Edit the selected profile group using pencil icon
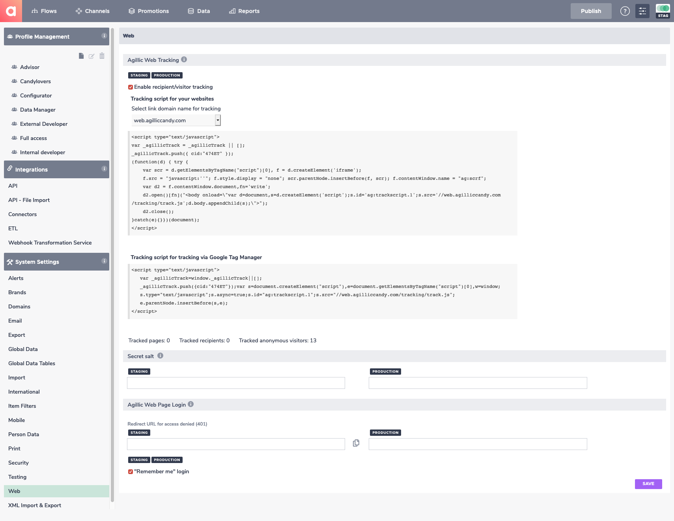The image size is (674, 521). [91, 56]
